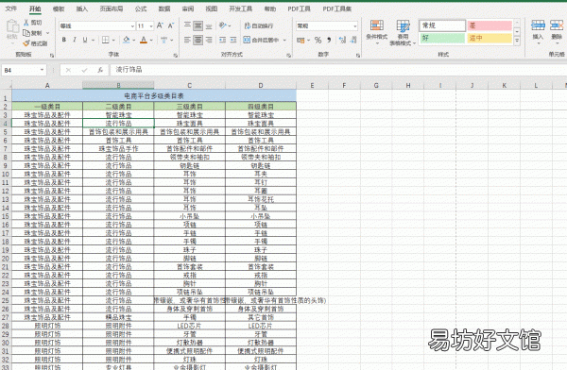Image resolution: width=567 pixels, height=370 pixels.
Task: Decrease font size with smaller A
Action: 171,25
